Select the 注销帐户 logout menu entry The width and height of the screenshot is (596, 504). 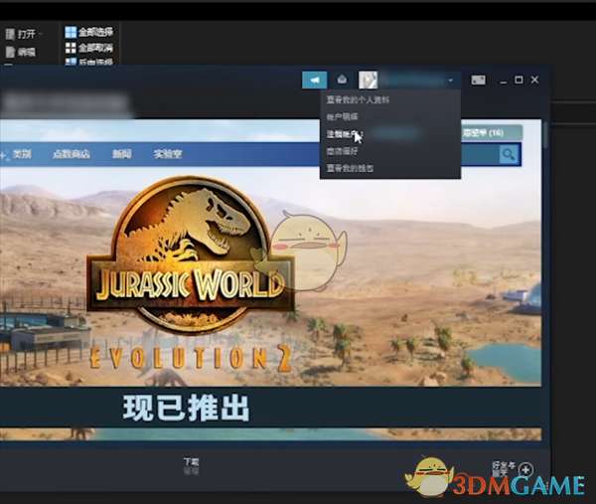[x=343, y=133]
